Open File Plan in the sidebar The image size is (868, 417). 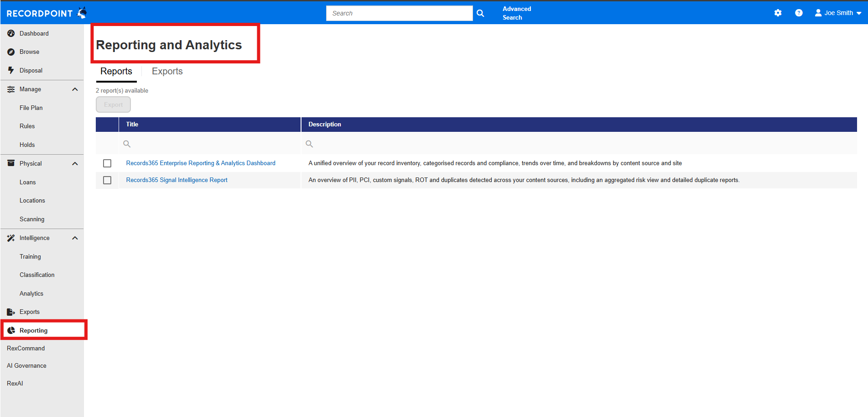coord(31,108)
